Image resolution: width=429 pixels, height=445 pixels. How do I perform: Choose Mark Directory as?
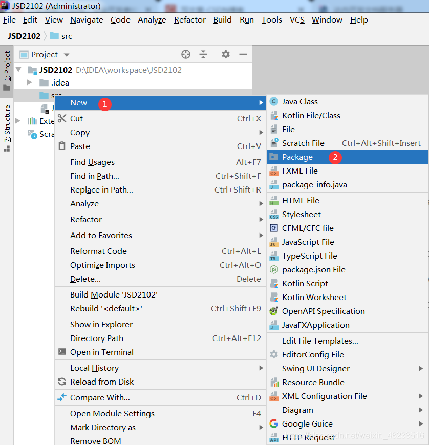160,428
